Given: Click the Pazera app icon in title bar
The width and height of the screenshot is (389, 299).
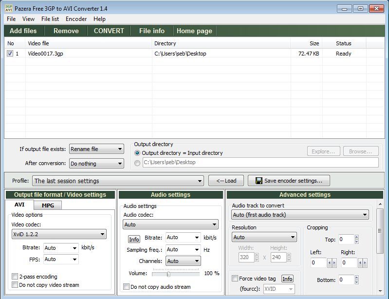Looking at the screenshot, I should coord(8,8).
